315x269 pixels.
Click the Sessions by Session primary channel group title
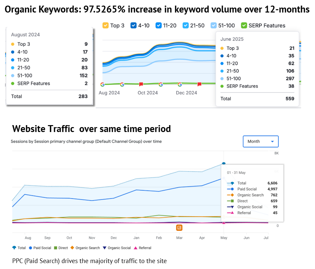[86, 141]
